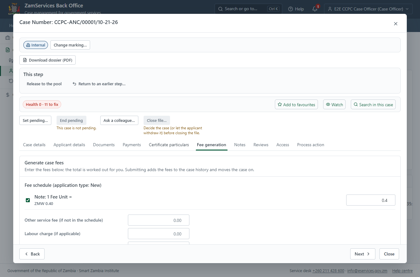Click the info@eservices.gov.zm email link

tap(367, 271)
